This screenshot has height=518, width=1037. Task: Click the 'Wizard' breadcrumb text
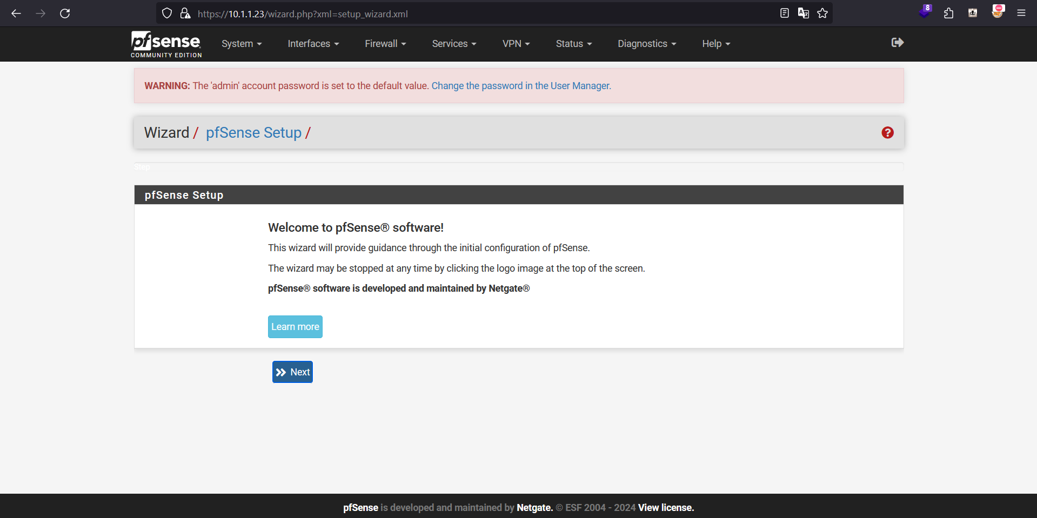tap(166, 133)
